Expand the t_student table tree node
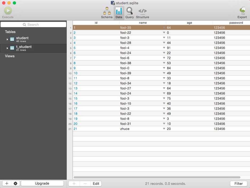 click(7, 48)
